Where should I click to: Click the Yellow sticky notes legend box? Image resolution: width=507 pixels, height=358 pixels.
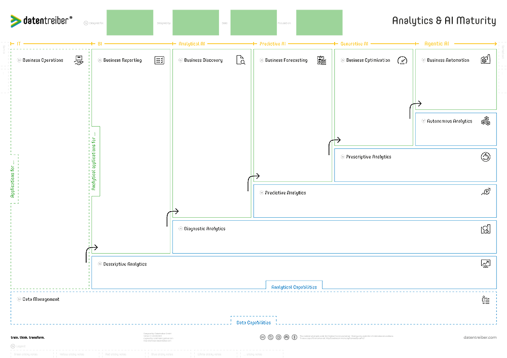pyautogui.click(x=78, y=354)
